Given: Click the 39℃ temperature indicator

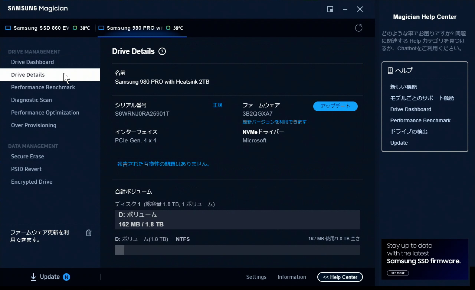Looking at the screenshot, I should [x=175, y=28].
